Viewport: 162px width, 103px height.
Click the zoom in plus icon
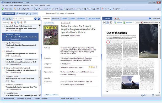click(153, 95)
